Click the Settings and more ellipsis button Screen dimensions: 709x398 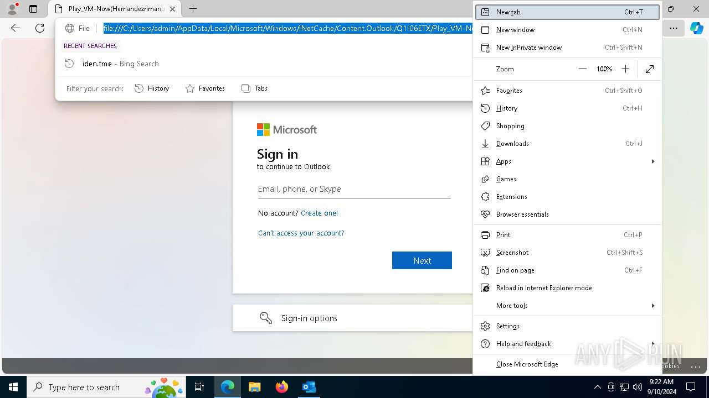pyautogui.click(x=674, y=28)
